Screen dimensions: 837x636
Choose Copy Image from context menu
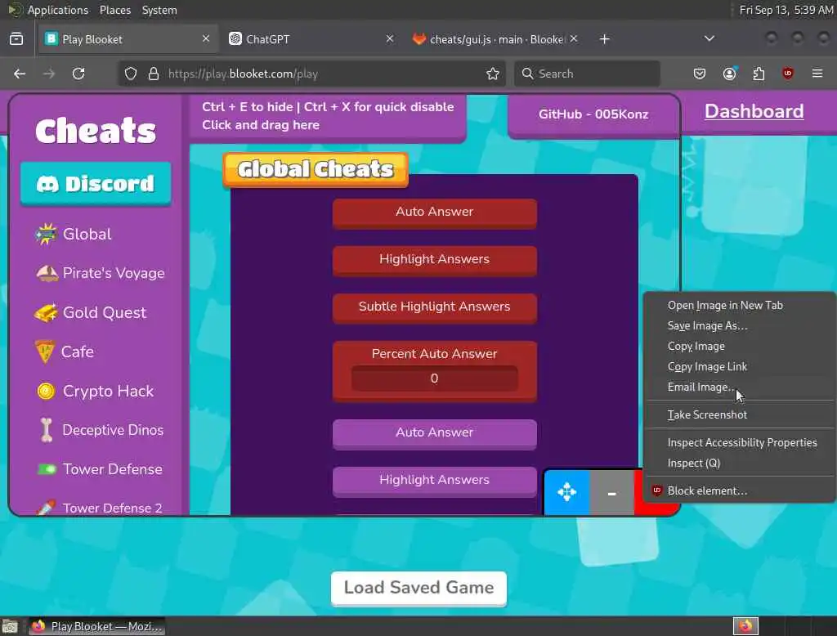[x=739, y=346]
